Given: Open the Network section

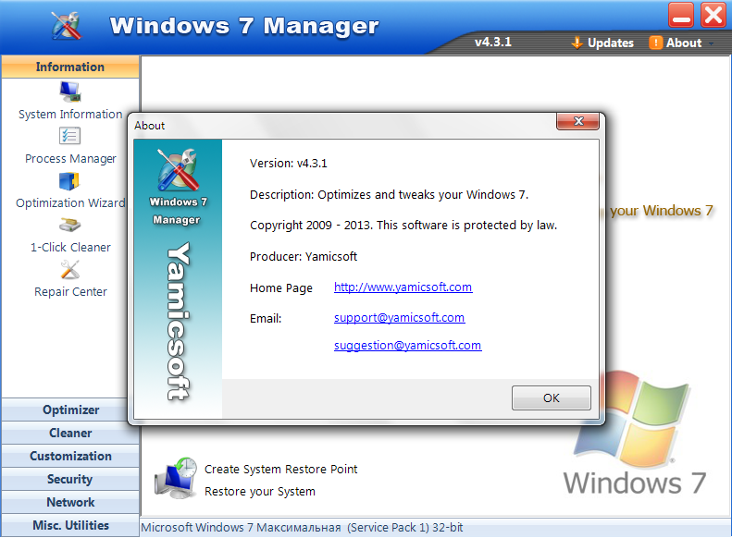Looking at the screenshot, I should point(70,502).
